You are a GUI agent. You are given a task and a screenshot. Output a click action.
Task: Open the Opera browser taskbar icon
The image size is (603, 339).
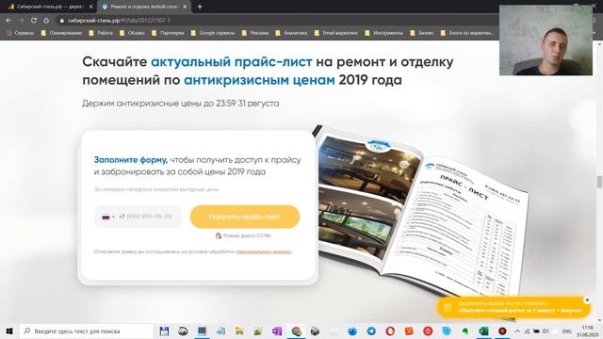click(390, 331)
